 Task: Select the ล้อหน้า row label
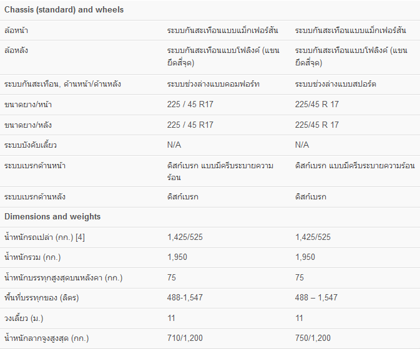16,30
